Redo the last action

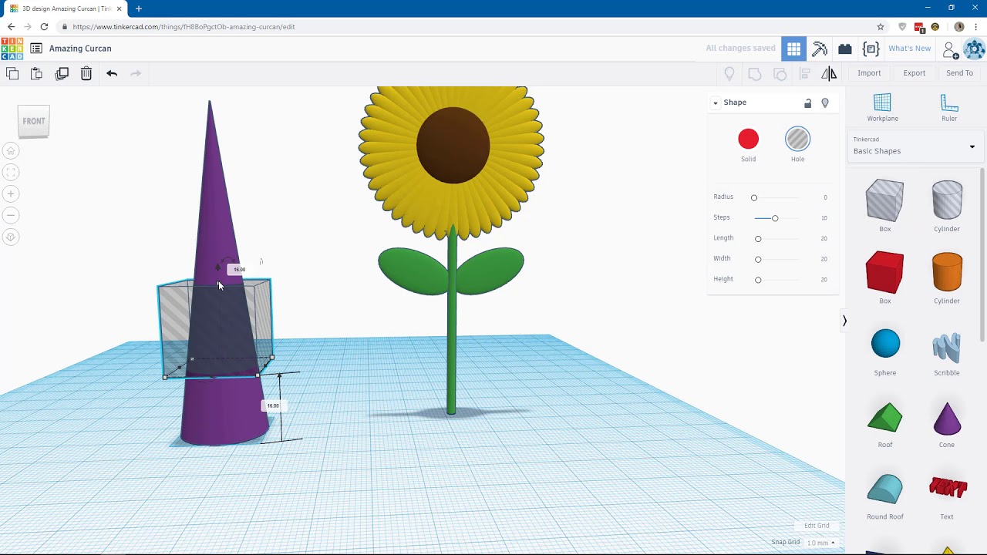point(136,73)
